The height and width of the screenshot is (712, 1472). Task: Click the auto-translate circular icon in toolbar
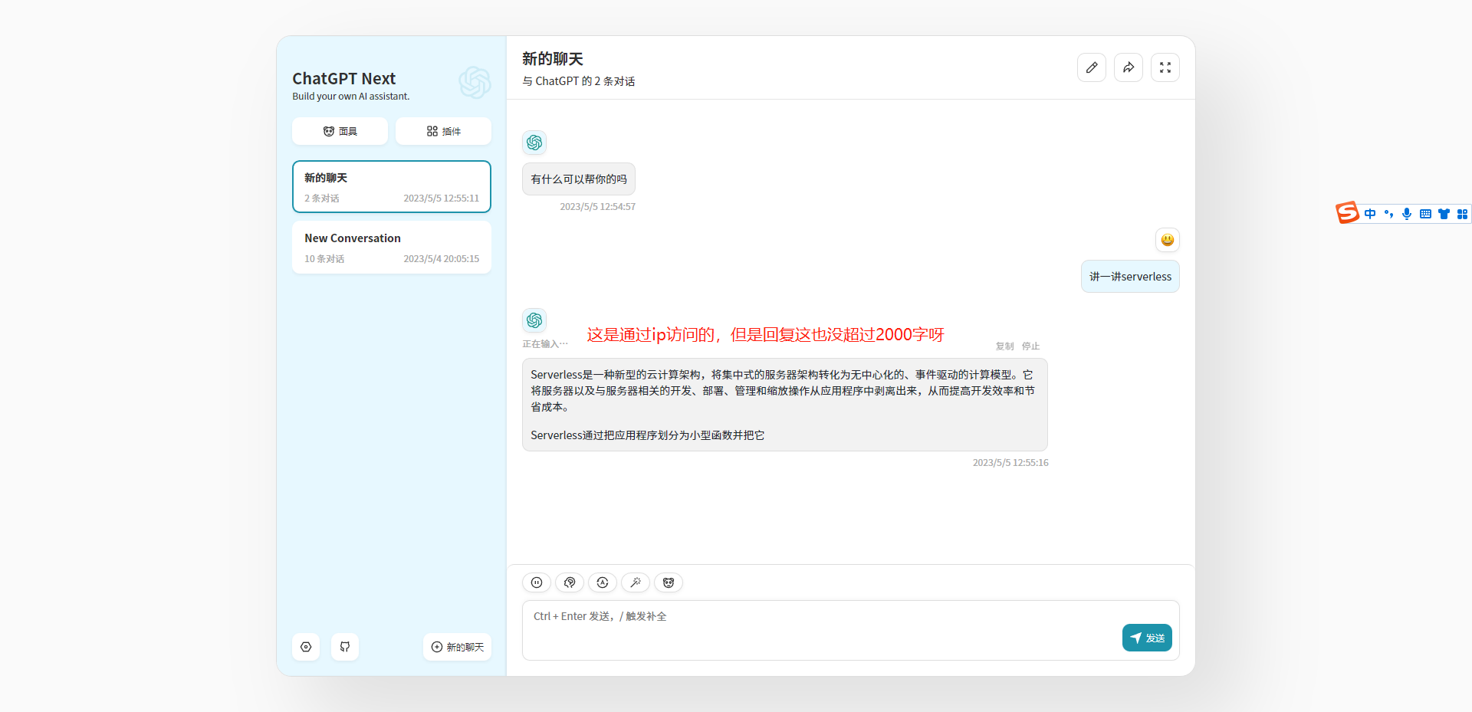(603, 582)
